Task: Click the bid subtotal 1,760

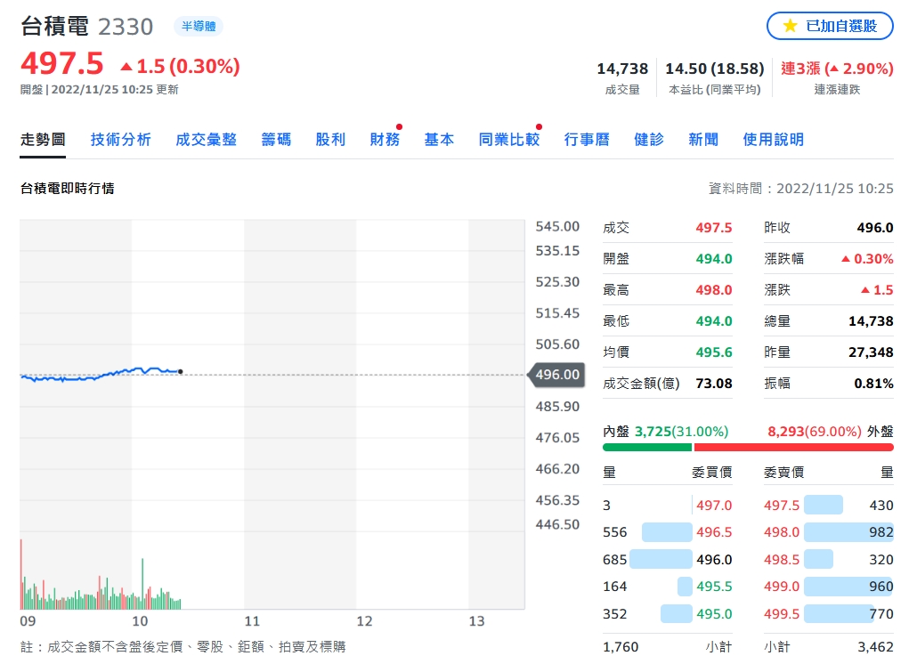Action: 621,647
